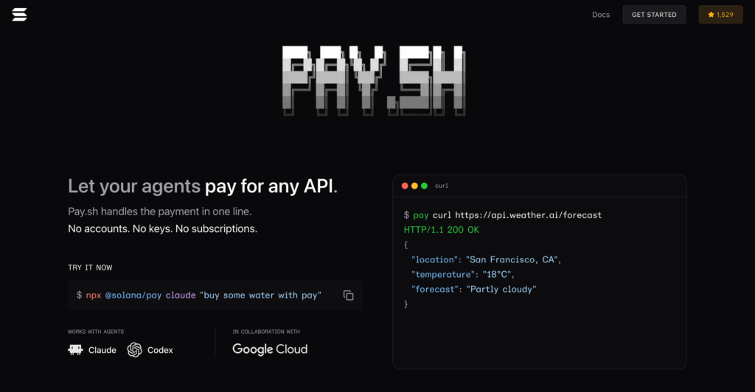Click the "location" JSON line

click(486, 259)
